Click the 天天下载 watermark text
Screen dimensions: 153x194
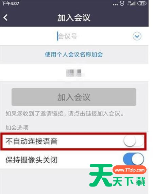click(129, 181)
